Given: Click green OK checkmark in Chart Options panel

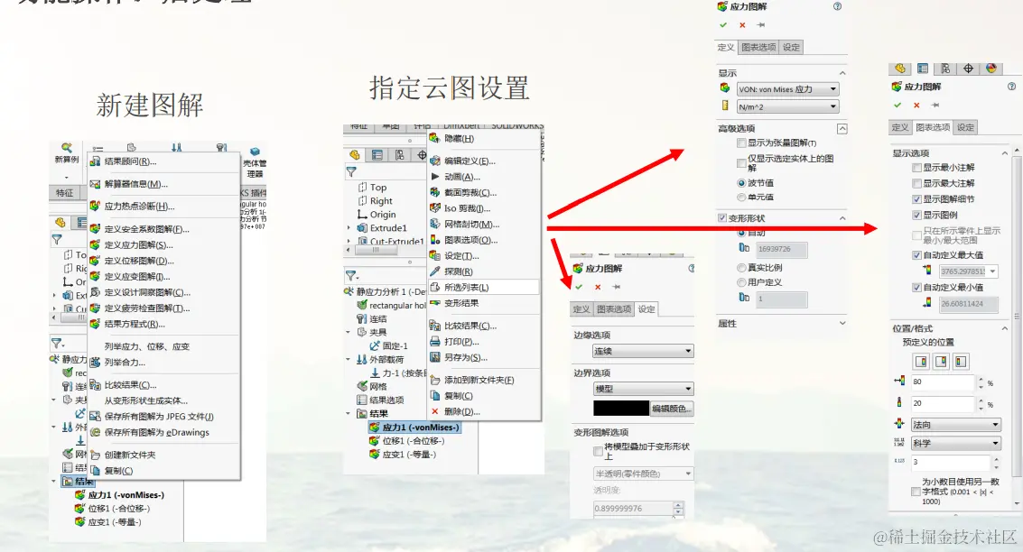Looking at the screenshot, I should tap(897, 105).
